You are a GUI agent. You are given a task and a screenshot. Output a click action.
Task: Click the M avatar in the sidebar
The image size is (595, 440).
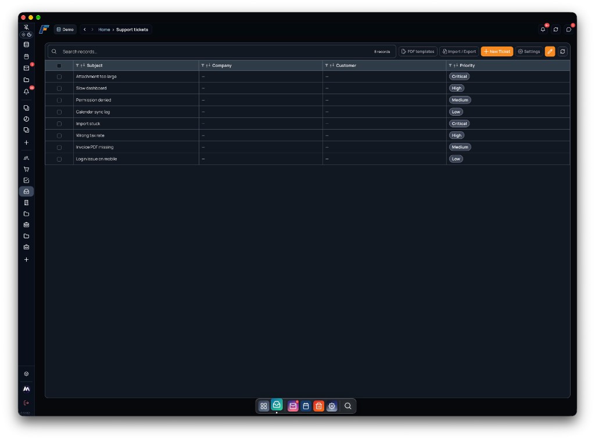[x=26, y=389]
